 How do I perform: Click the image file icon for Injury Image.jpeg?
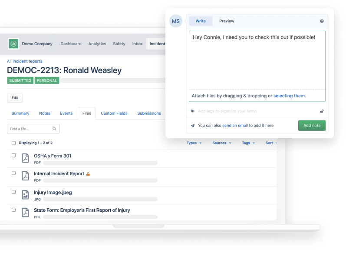click(x=25, y=195)
